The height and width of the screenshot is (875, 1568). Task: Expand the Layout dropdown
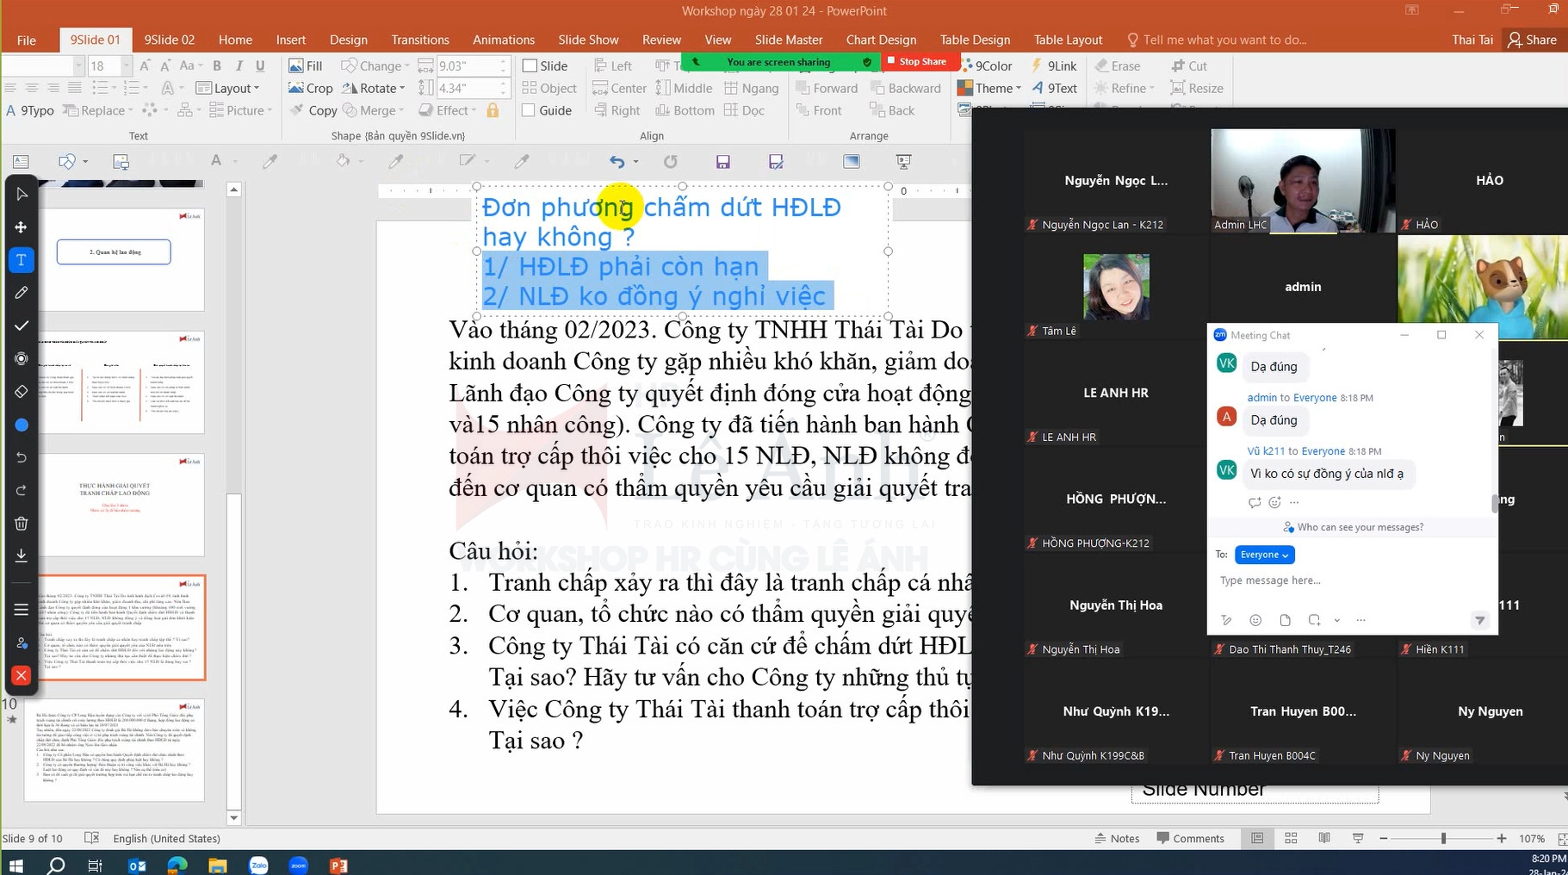point(229,88)
